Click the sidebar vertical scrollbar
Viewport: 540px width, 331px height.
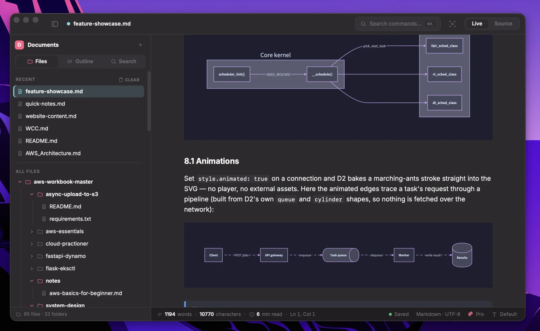pyautogui.click(x=149, y=101)
